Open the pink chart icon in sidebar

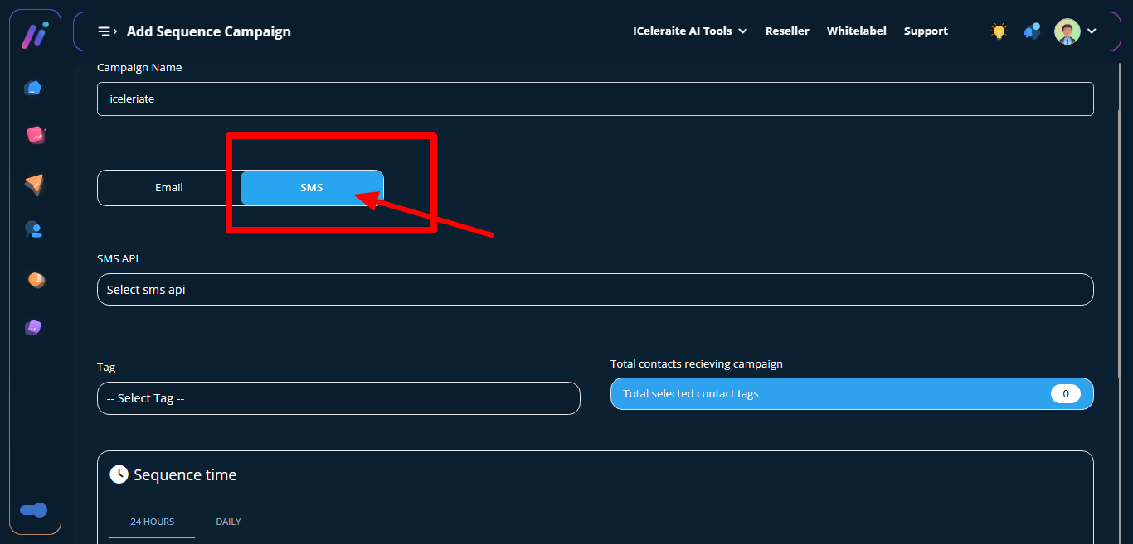tap(35, 135)
